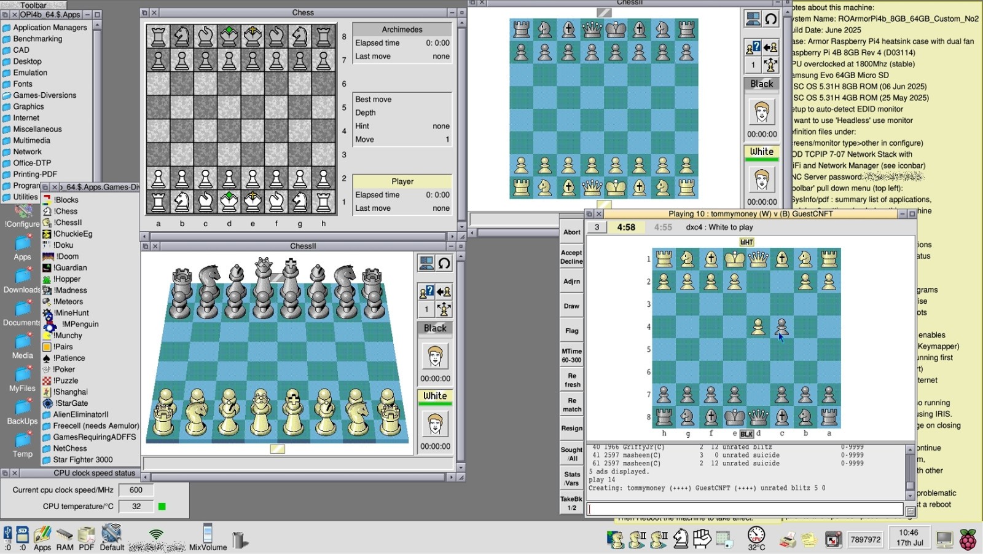This screenshot has height=554, width=983.
Task: Click Black player face in bottom ChessII window
Action: (435, 355)
